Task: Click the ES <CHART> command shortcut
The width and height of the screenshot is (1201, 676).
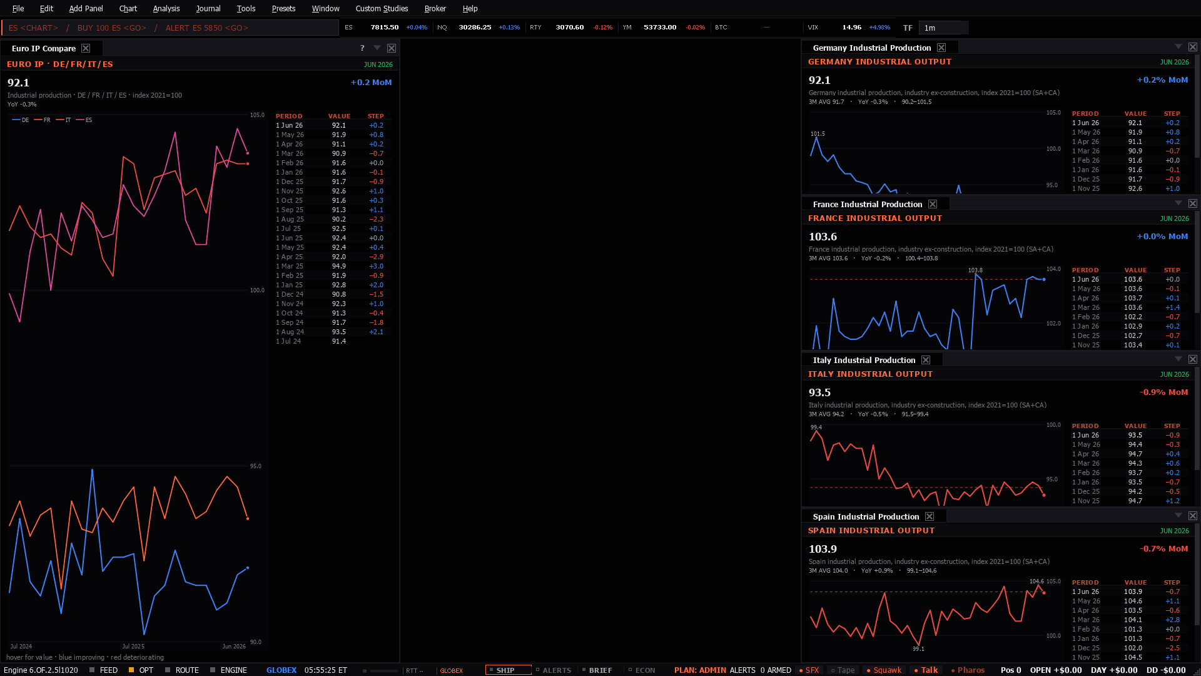Action: [33, 28]
